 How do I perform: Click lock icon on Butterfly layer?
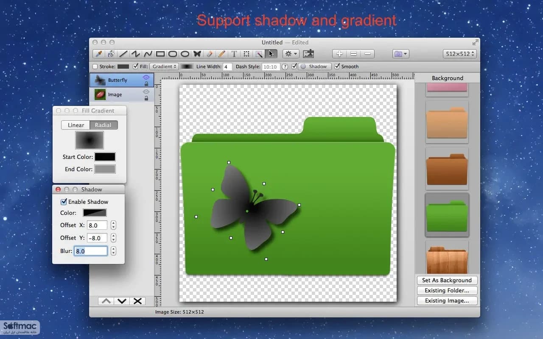click(146, 84)
